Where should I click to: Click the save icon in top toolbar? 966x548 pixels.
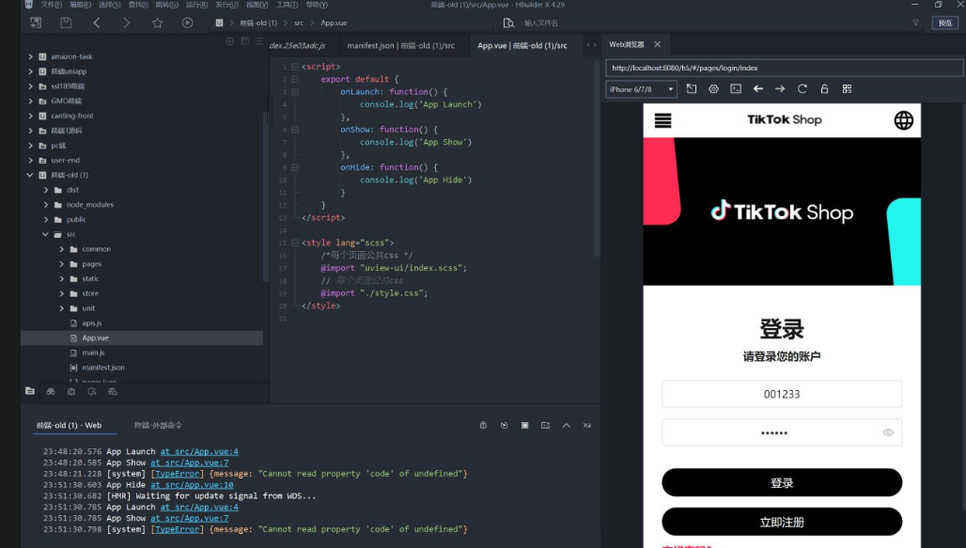click(x=66, y=23)
